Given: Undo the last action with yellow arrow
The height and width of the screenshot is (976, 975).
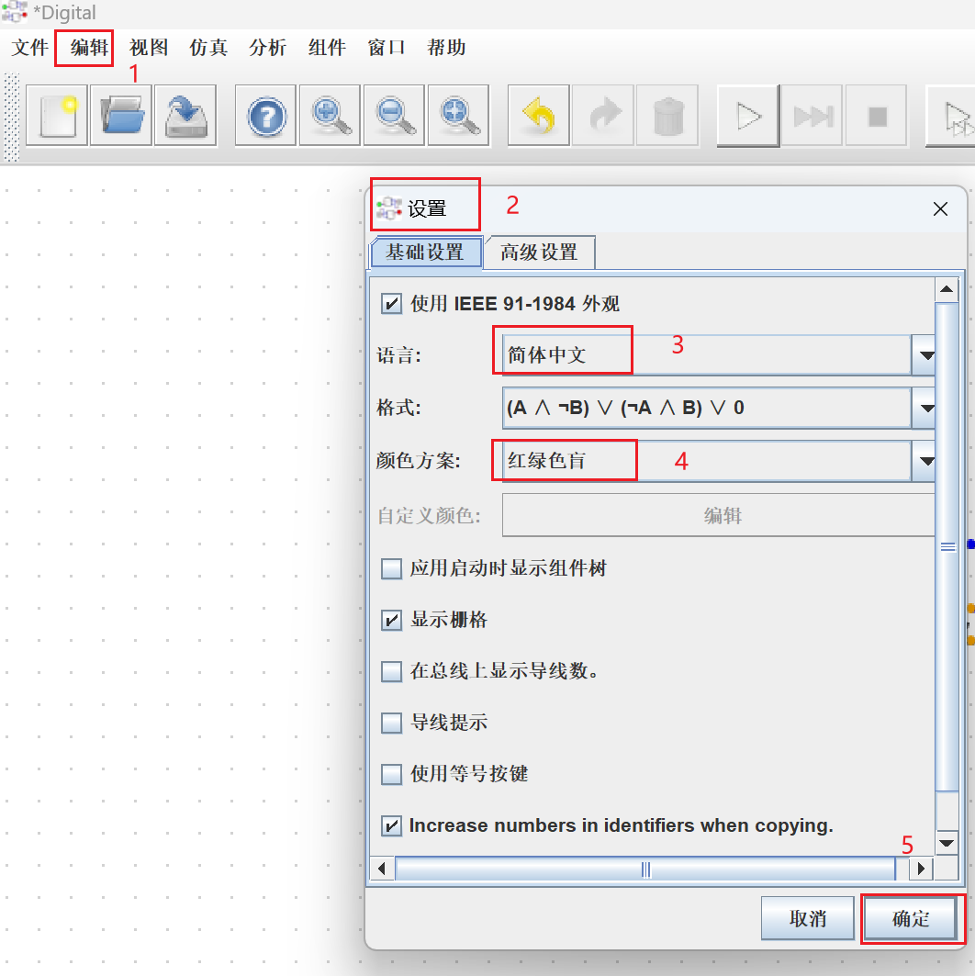Looking at the screenshot, I should pyautogui.click(x=539, y=116).
